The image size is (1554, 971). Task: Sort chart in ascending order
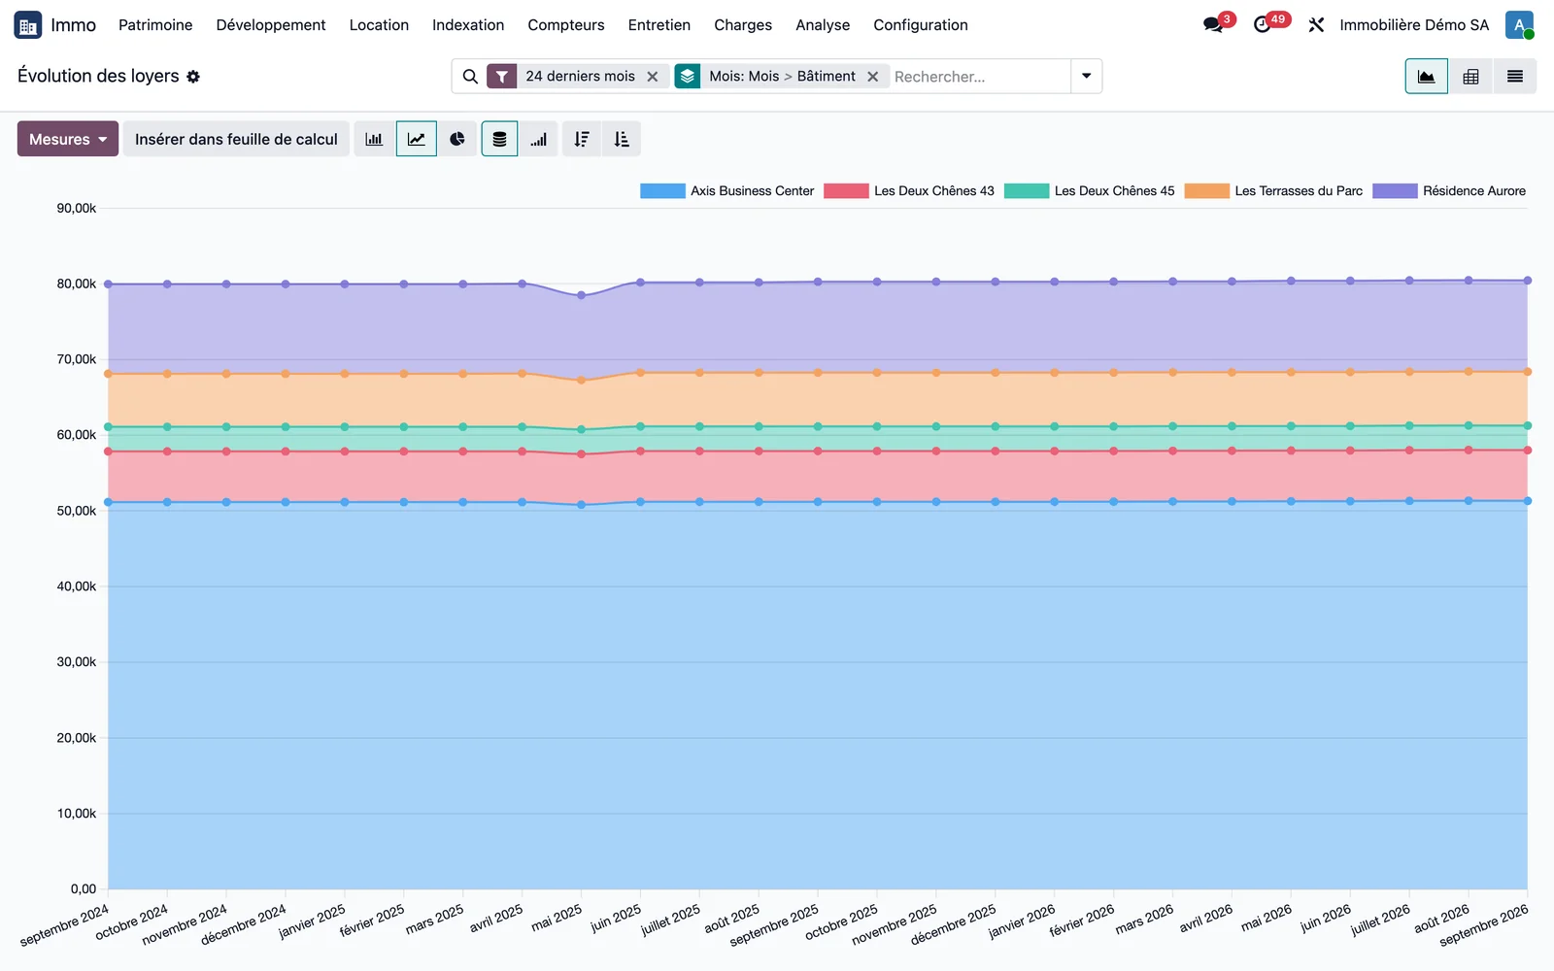pyautogui.click(x=622, y=139)
